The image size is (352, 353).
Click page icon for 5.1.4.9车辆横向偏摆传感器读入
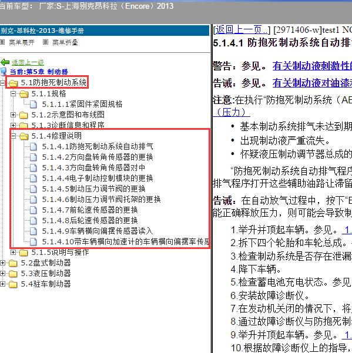(33, 231)
